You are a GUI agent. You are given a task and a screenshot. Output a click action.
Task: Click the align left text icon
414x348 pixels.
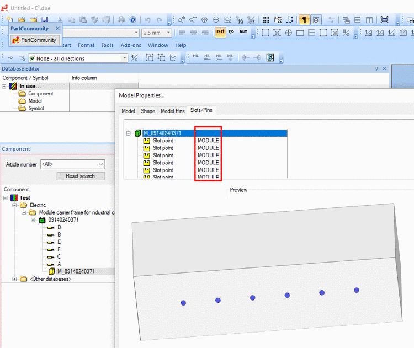182,33
